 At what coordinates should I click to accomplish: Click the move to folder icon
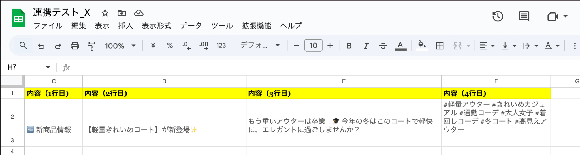122,13
